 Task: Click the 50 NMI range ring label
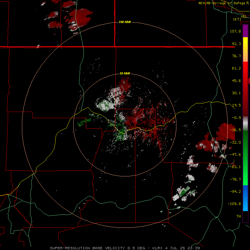(x=125, y=74)
